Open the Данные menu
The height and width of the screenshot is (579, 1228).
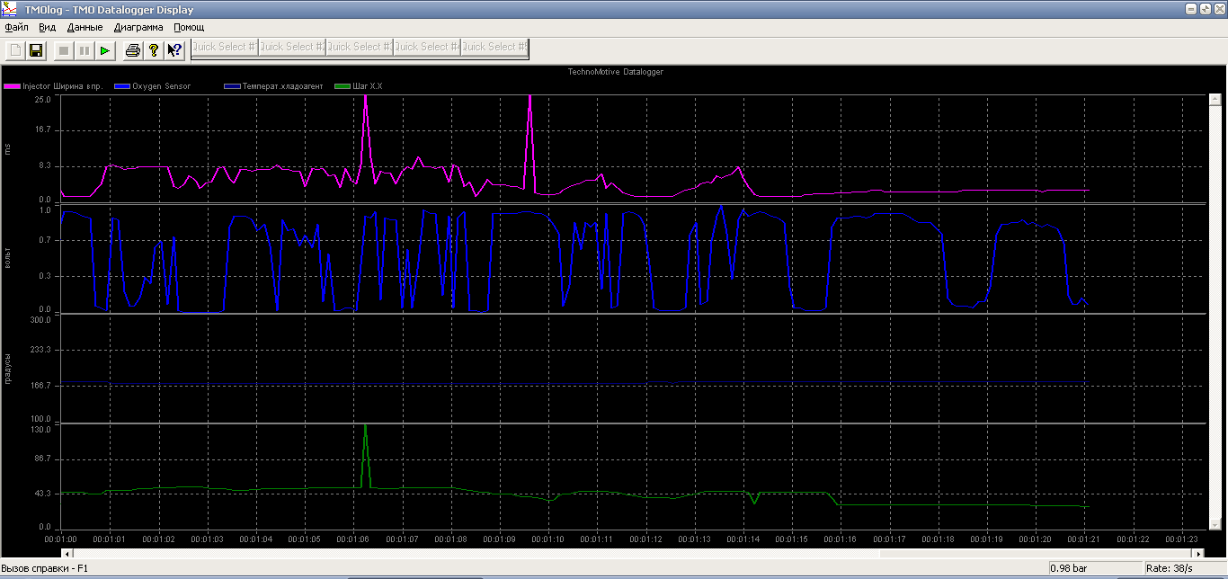click(85, 27)
